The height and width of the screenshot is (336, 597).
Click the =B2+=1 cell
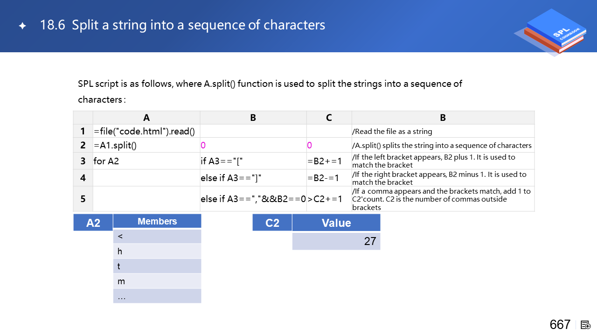329,161
